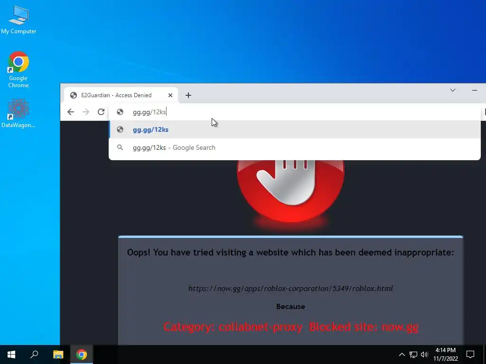Open the DataWagon desktop shortcut
This screenshot has width=486, height=364.
click(x=19, y=113)
